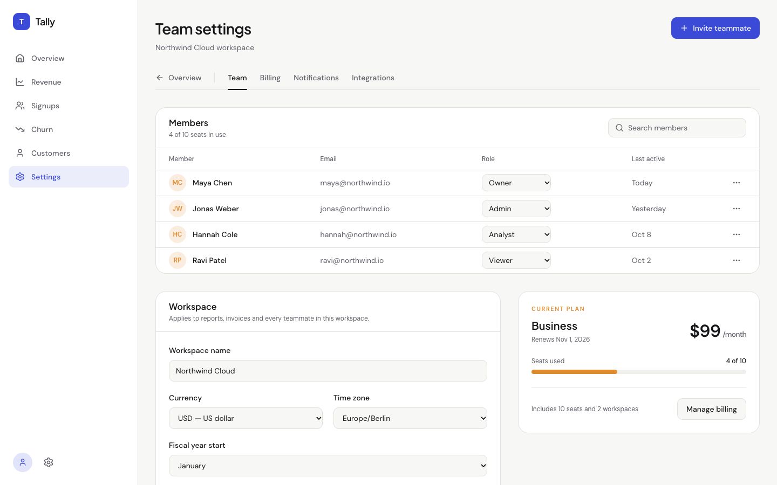Click the RP avatar for Ravi Patel
Viewport: 777px width, 485px height.
178,260
